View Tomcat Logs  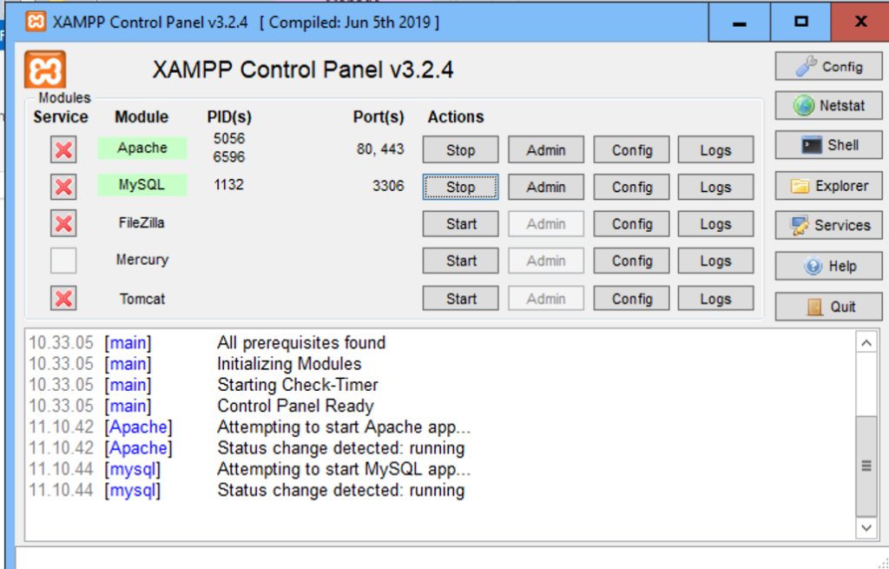point(715,298)
